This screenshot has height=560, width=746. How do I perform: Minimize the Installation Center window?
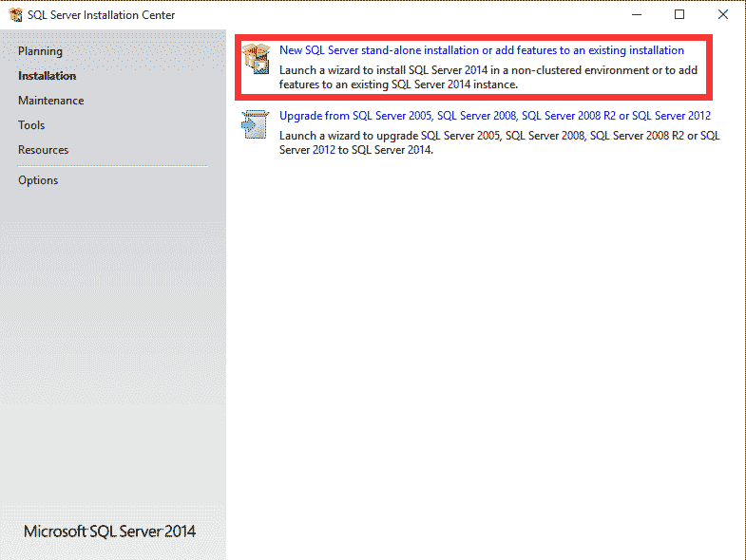click(636, 15)
